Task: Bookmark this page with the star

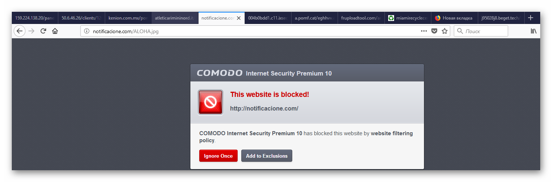Action: pos(445,31)
